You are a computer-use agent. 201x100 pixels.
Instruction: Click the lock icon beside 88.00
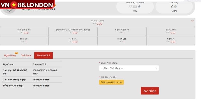139,7
